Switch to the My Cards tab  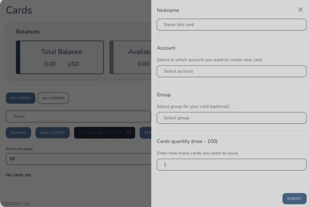click(20, 98)
